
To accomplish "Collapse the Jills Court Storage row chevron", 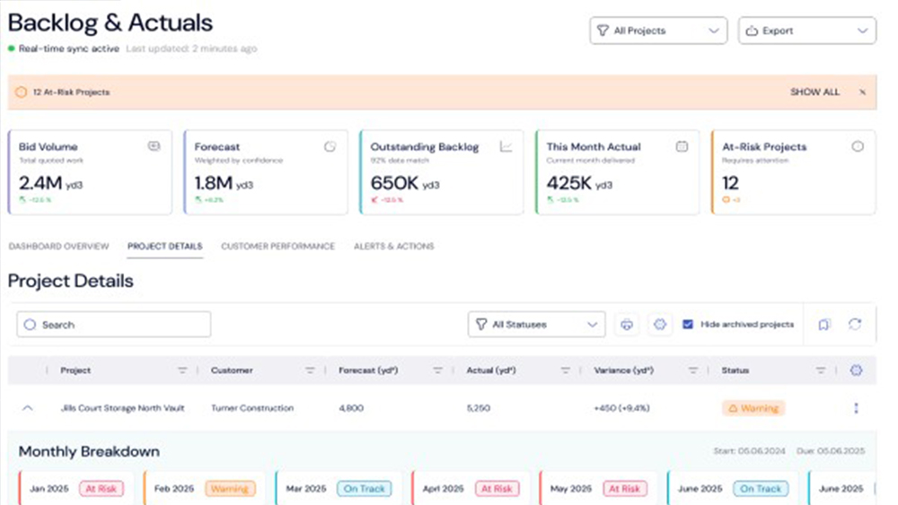I will coord(27,408).
